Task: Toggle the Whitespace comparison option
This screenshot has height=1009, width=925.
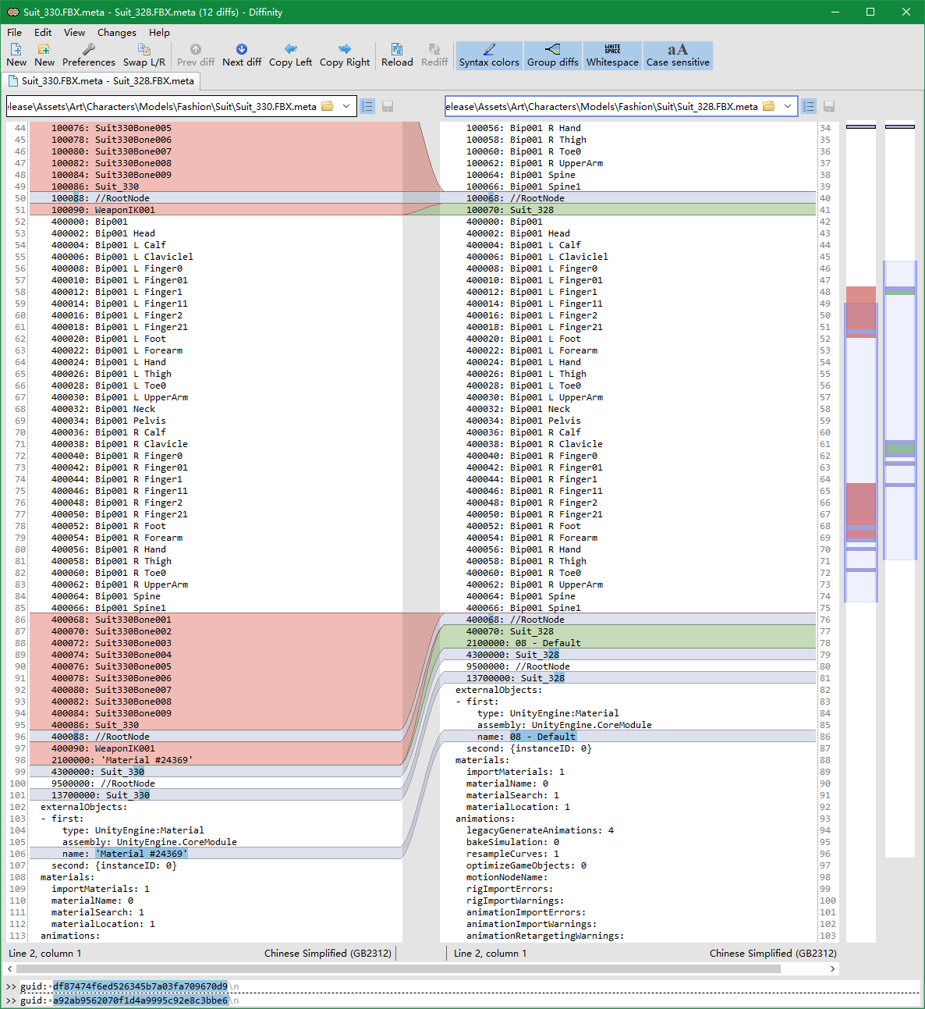Action: tap(612, 55)
